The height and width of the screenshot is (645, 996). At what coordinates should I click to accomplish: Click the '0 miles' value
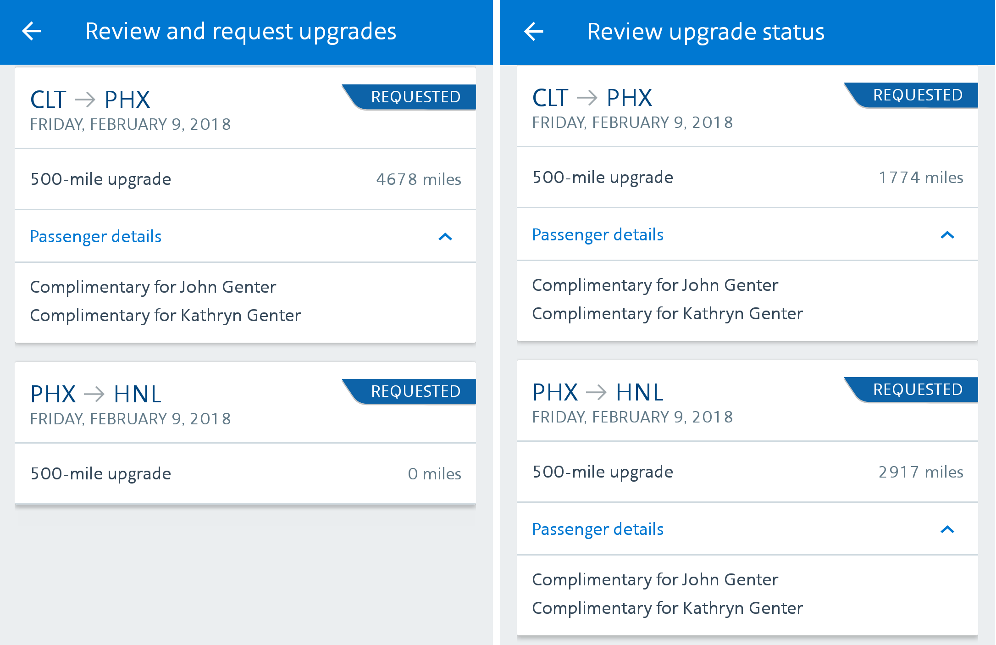[435, 474]
